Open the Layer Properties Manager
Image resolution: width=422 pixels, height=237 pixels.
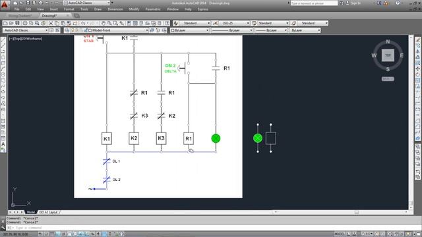pyautogui.click(x=67, y=30)
